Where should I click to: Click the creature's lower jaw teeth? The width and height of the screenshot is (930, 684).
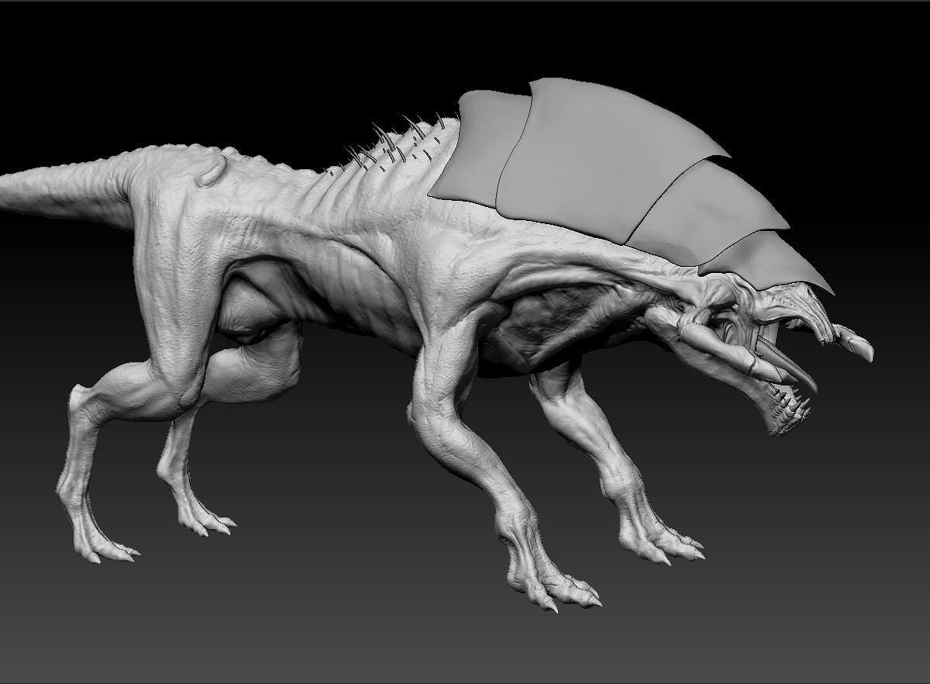tap(789, 409)
